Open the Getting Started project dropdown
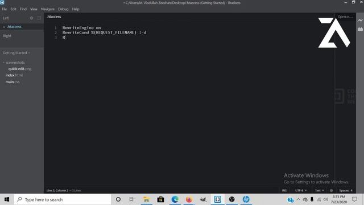Viewport: 364px width, 205px height. click(x=16, y=53)
